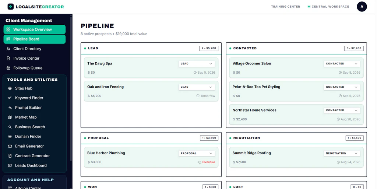Click the green status dot beside Central Workspace
Image resolution: width=377 pixels, height=189 pixels.
[309, 7]
